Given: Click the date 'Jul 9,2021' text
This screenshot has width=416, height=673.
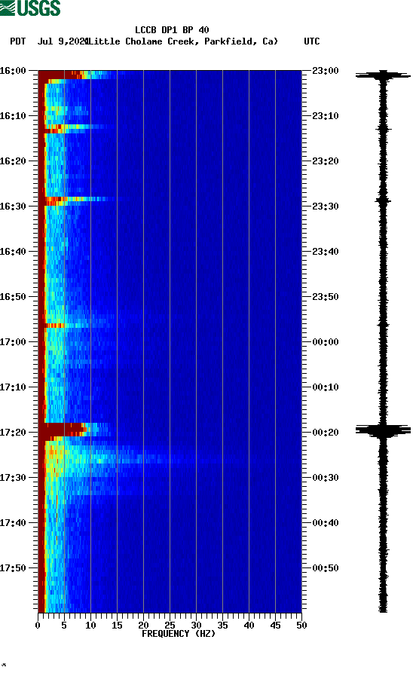Looking at the screenshot, I should [x=63, y=41].
